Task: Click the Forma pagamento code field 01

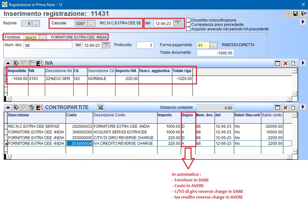Action: [203, 45]
